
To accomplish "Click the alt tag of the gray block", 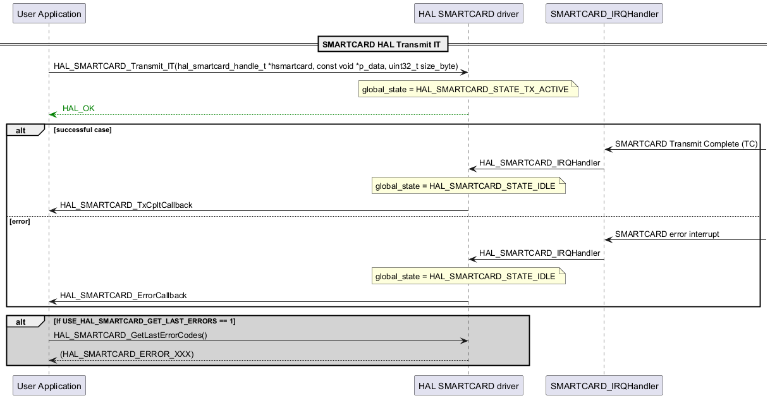I will click(21, 322).
